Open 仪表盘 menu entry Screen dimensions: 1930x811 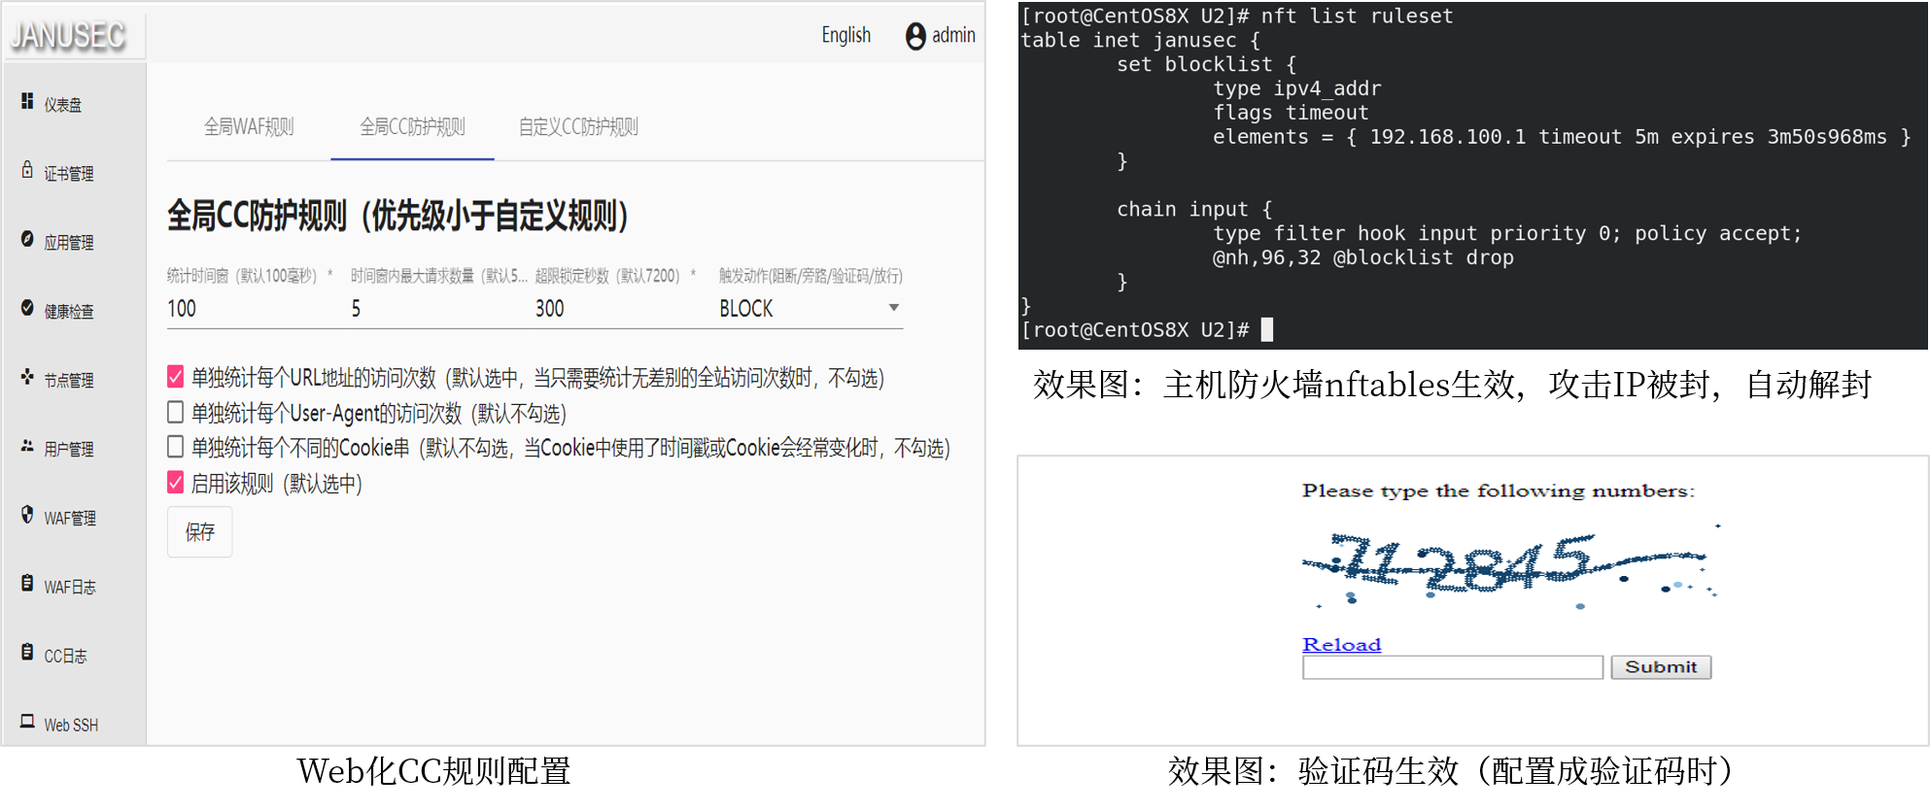(x=63, y=105)
